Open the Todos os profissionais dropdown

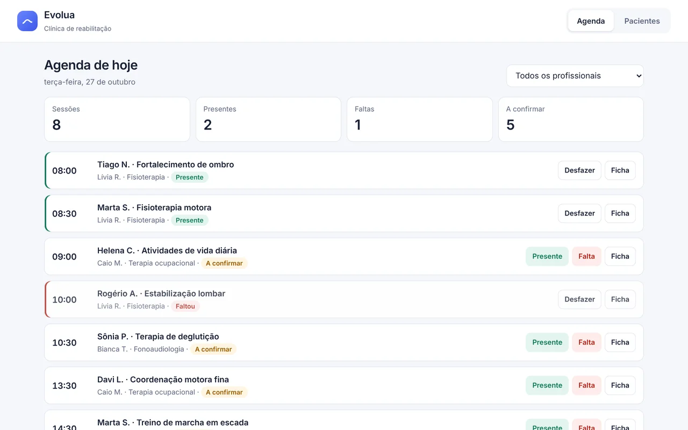click(575, 76)
